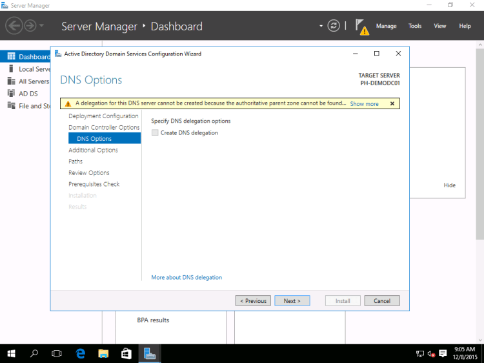484x363 pixels.
Task: Open the navigation history dropdown arrow
Action: [x=42, y=26]
